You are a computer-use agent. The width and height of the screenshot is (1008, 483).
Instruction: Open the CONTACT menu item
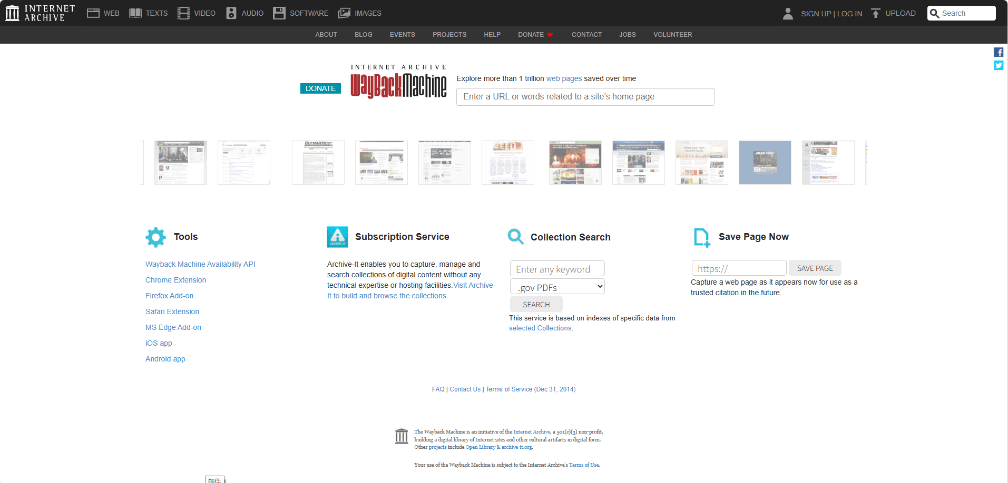tap(586, 35)
